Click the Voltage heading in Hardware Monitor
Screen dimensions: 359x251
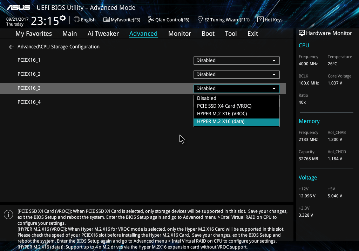308,178
